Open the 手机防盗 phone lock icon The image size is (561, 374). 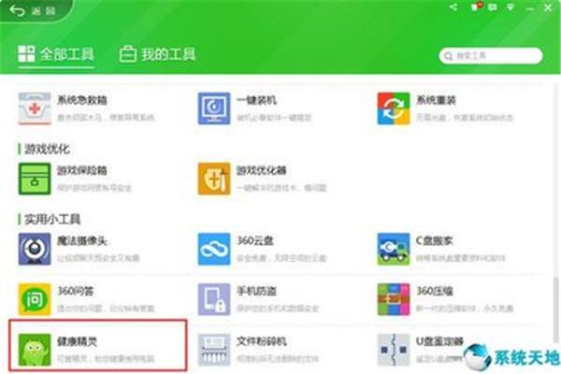pos(214,299)
